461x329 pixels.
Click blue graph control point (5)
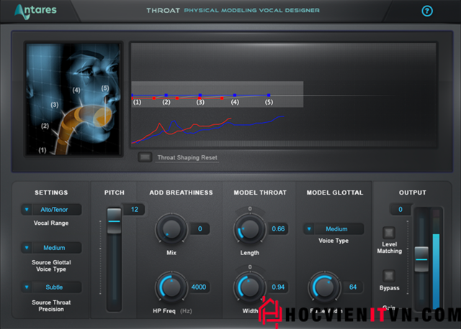point(269,95)
